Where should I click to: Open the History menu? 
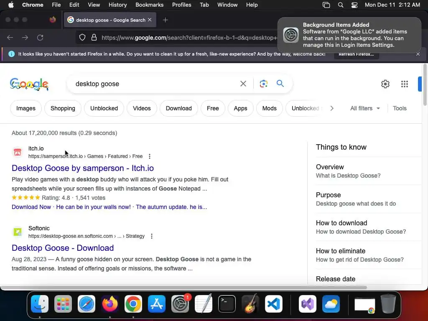117,5
